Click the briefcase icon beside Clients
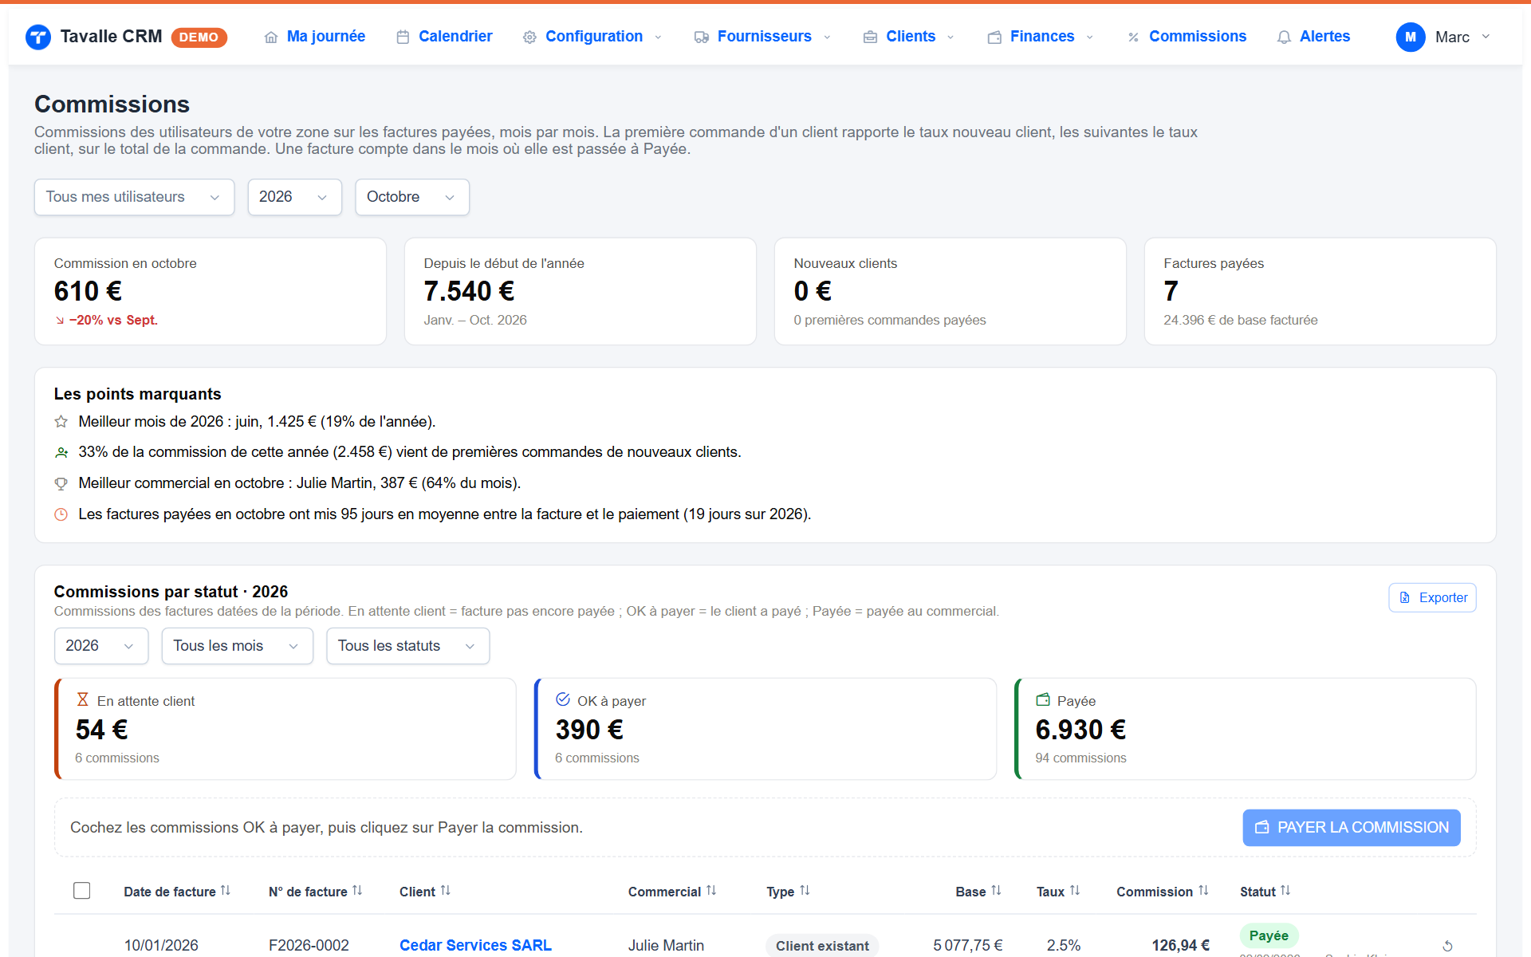The image size is (1531, 957). [x=870, y=37]
